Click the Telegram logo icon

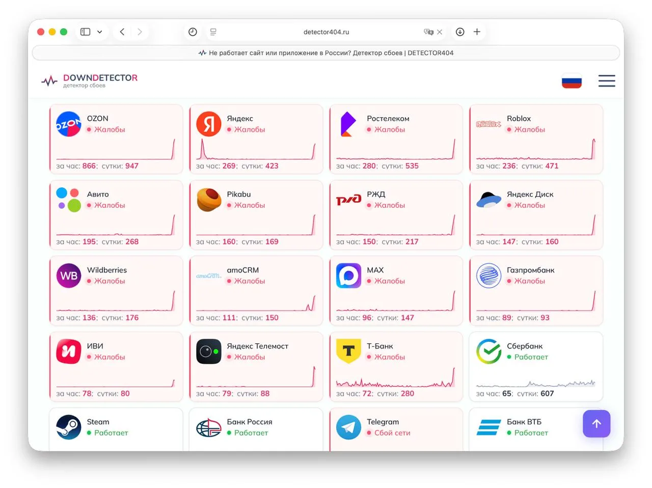click(348, 427)
